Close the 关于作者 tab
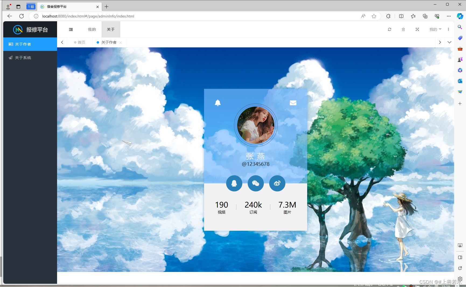 point(121,43)
